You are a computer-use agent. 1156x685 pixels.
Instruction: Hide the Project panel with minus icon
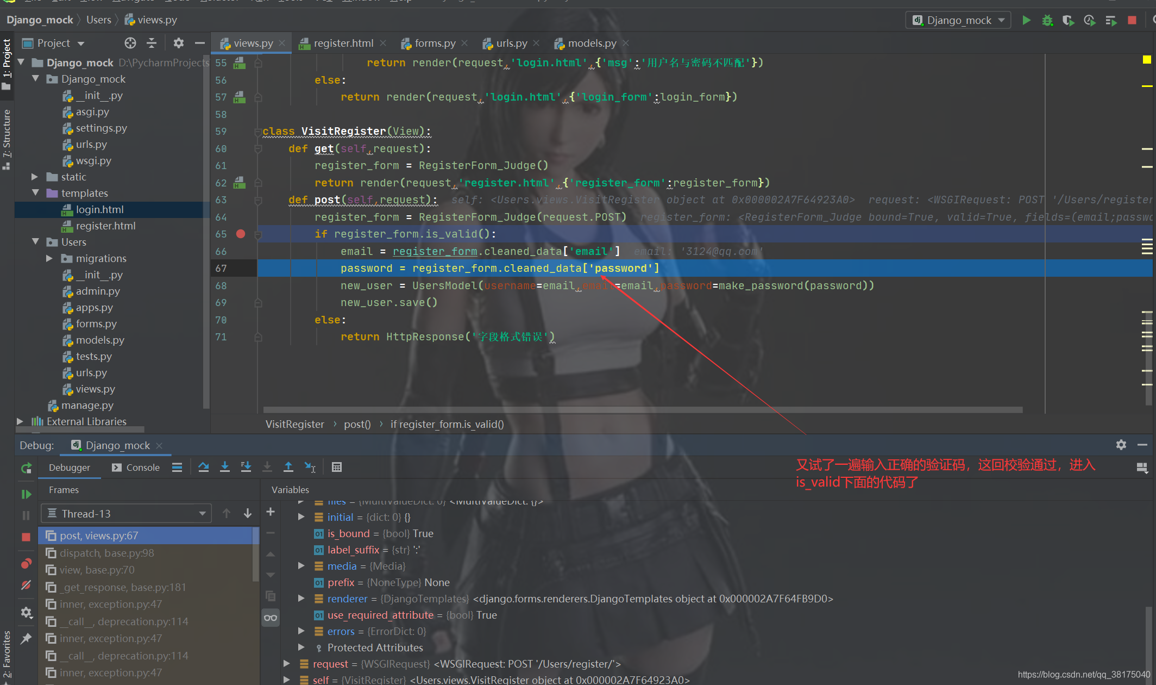200,43
